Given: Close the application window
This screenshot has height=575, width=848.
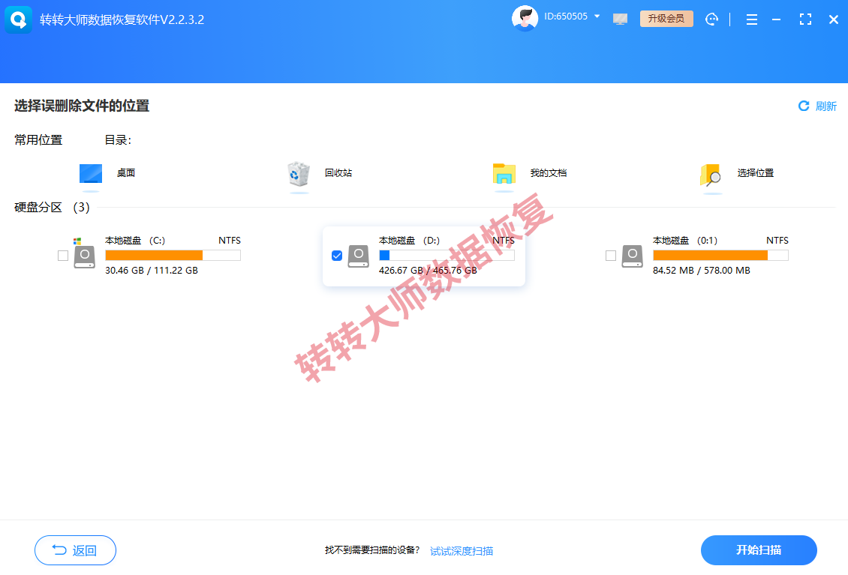Looking at the screenshot, I should pos(834,19).
